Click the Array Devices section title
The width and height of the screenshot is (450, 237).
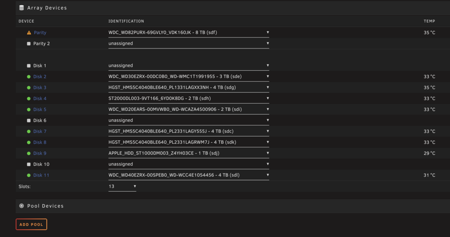click(x=47, y=8)
